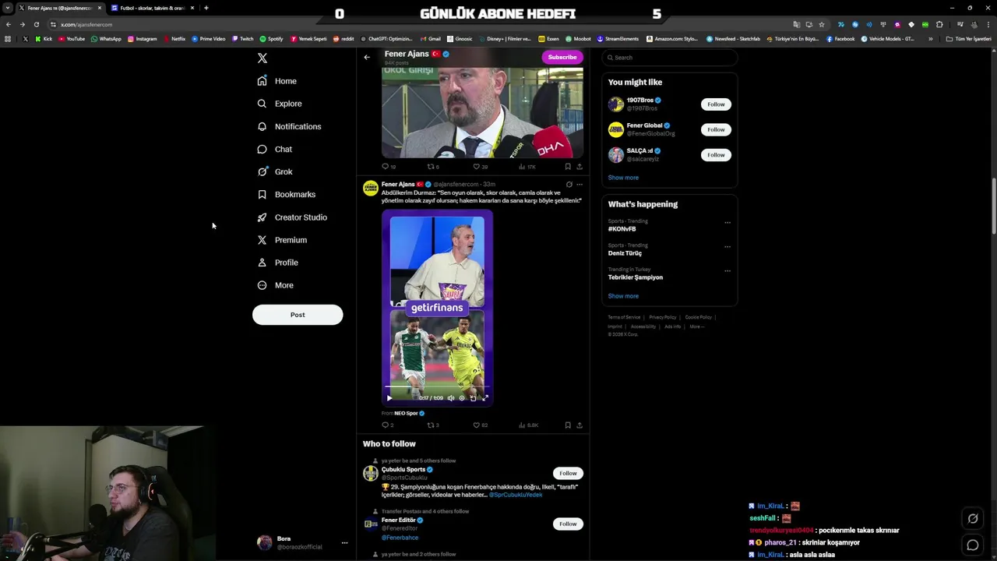Viewport: 997px width, 561px height.
Task: Bookmark the post with 8.8K views
Action: (x=568, y=425)
